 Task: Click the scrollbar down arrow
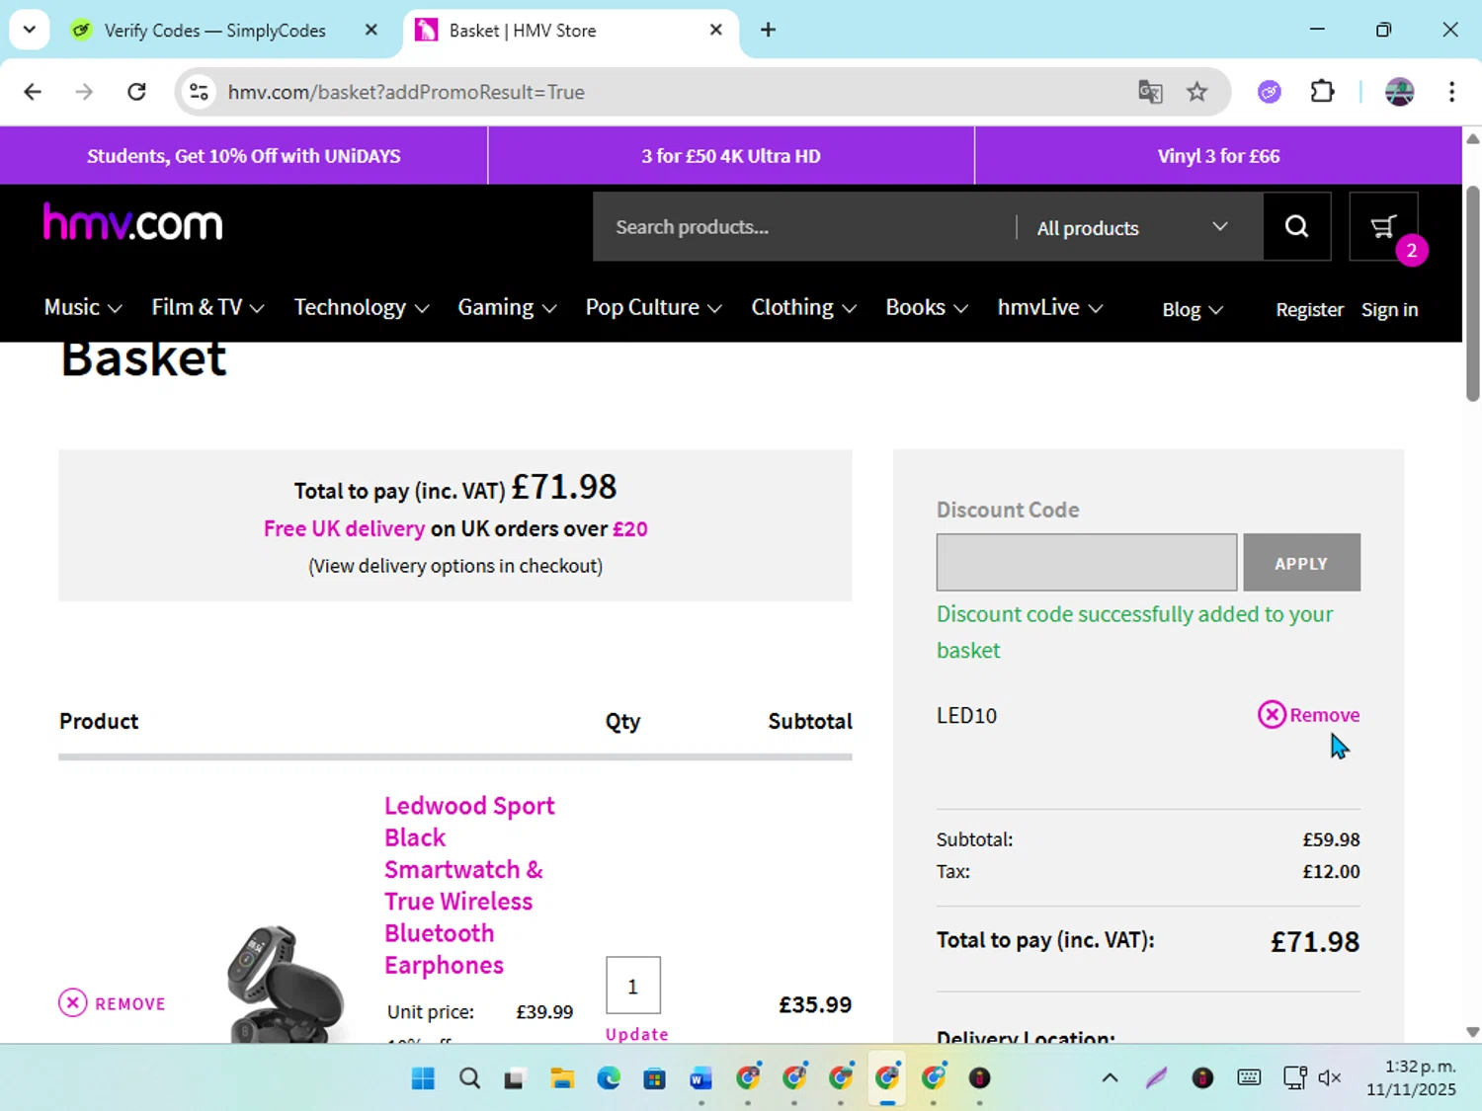(x=1472, y=1032)
